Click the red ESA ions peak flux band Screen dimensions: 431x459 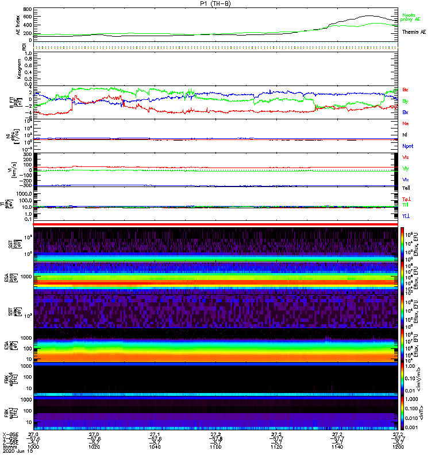pos(215,283)
